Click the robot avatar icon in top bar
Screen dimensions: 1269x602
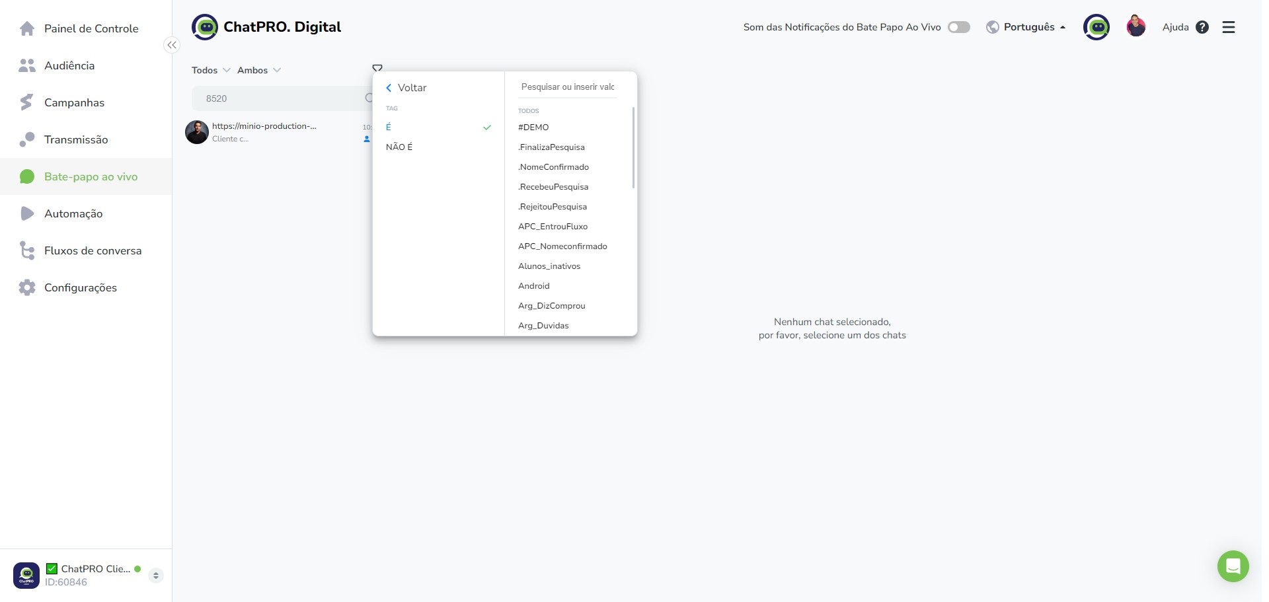pos(1096,27)
